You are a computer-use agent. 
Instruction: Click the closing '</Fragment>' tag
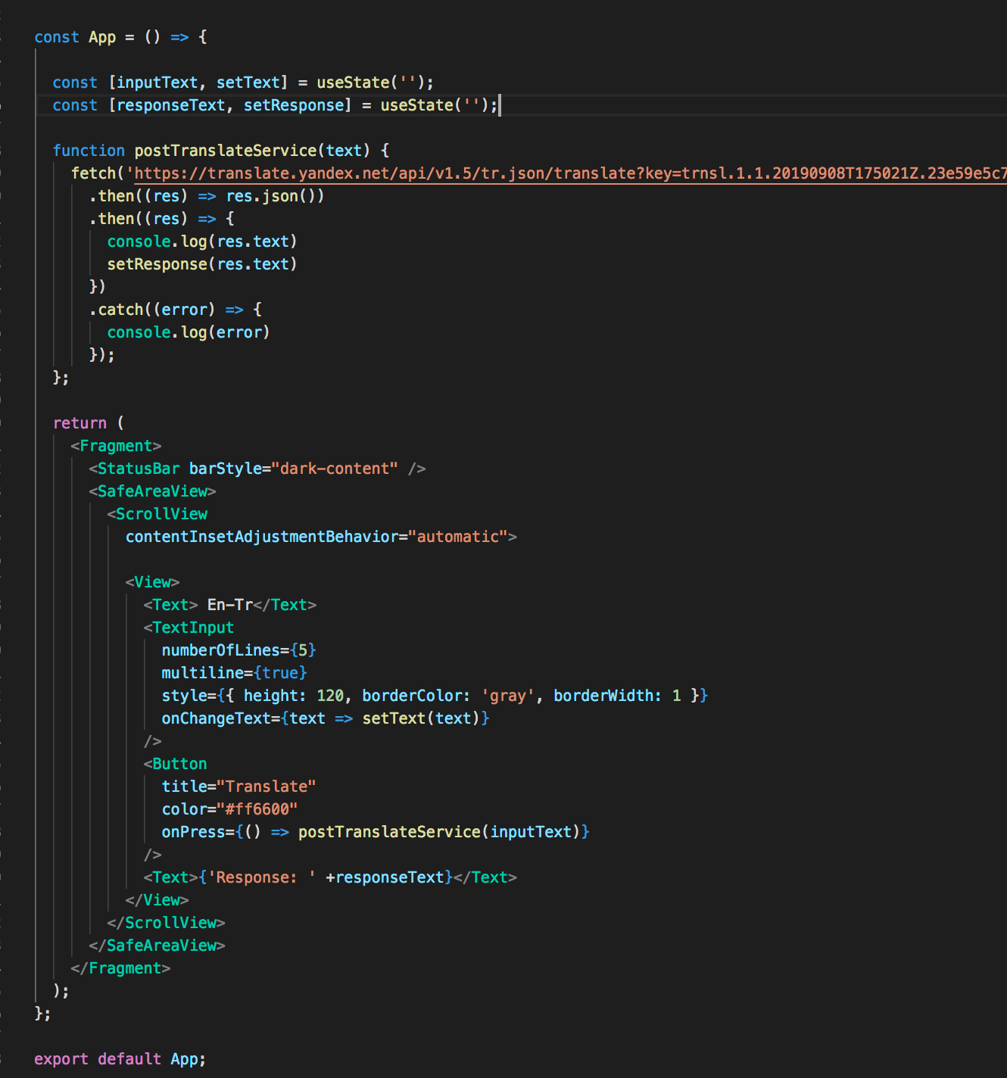120,968
